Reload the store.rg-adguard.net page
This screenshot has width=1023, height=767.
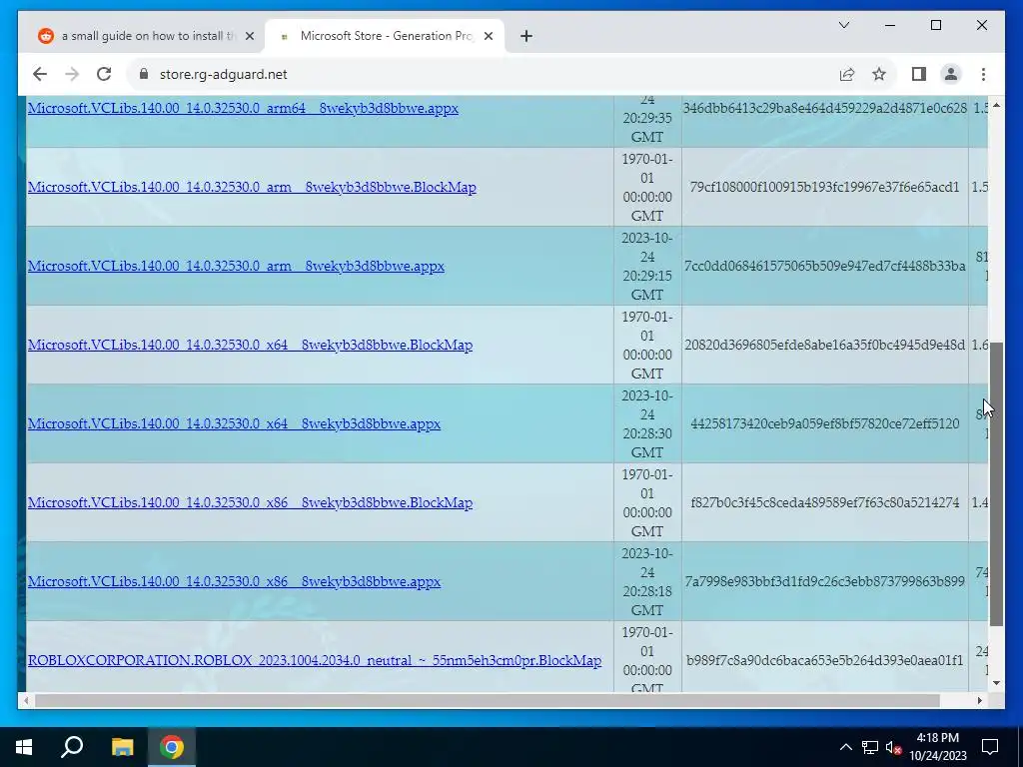[104, 74]
